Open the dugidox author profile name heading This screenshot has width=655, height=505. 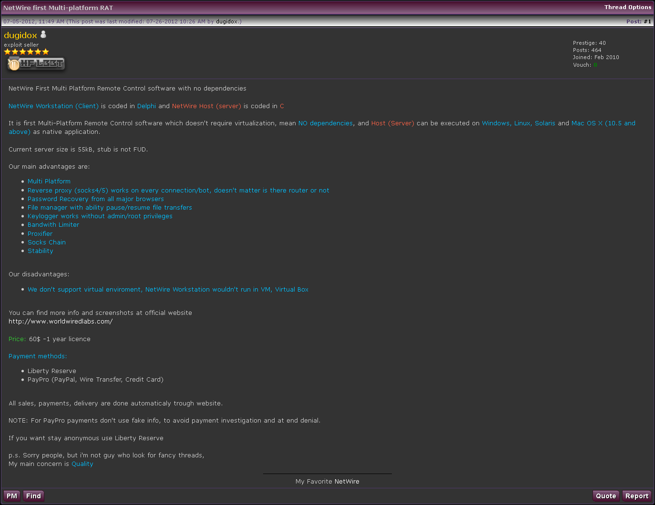click(x=20, y=35)
